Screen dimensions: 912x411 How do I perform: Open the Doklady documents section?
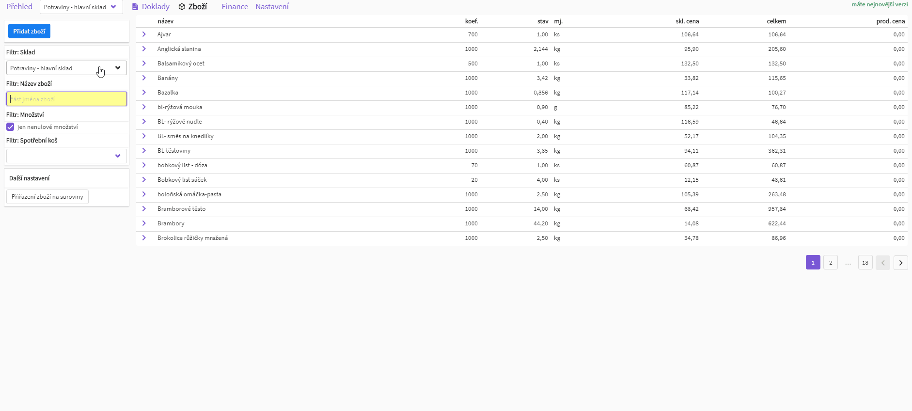point(151,7)
